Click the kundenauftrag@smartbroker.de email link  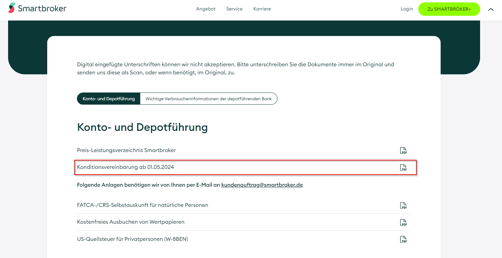tap(262, 185)
